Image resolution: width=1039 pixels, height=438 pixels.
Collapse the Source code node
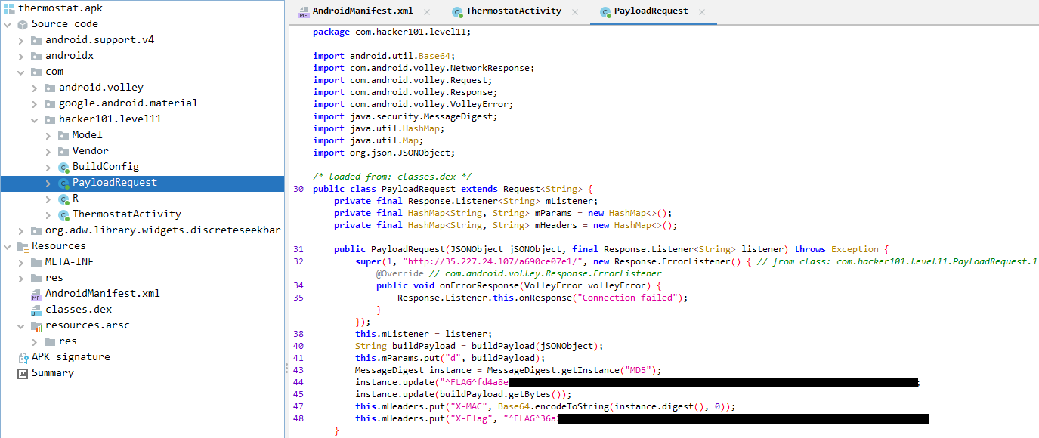[8, 24]
